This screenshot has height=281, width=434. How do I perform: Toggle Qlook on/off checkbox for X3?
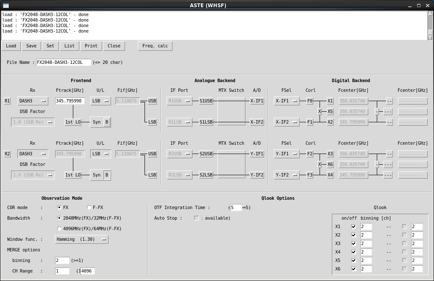(x=353, y=243)
